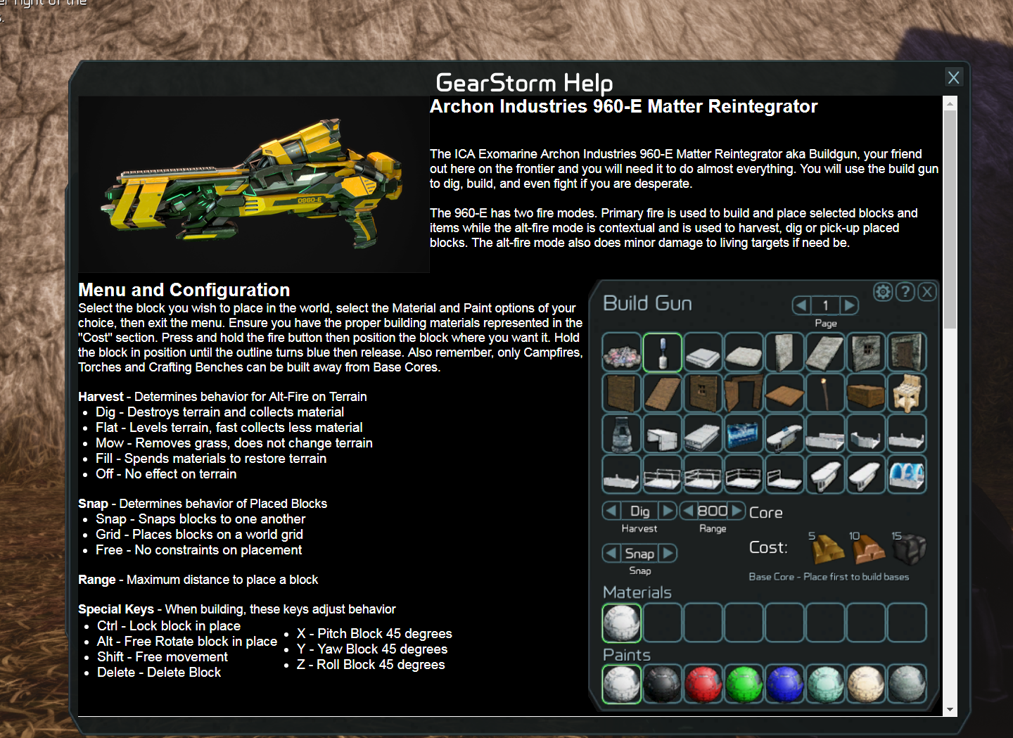This screenshot has width=1013, height=738.
Task: Select the wooden door frame block
Action: pyautogui.click(x=744, y=393)
